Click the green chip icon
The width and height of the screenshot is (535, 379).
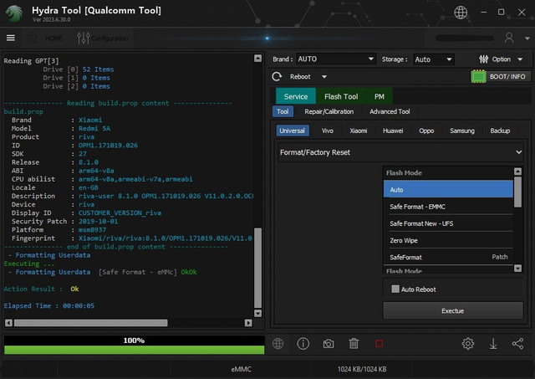(478, 76)
